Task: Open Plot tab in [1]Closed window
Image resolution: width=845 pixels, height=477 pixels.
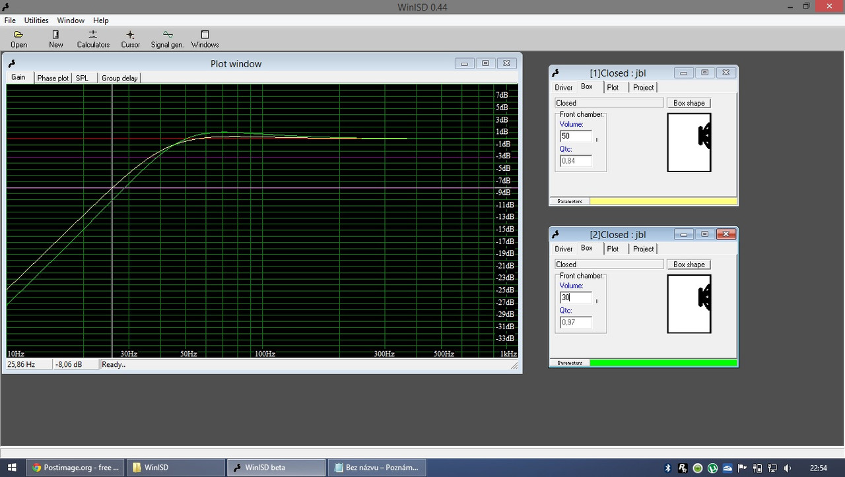Action: tap(613, 87)
